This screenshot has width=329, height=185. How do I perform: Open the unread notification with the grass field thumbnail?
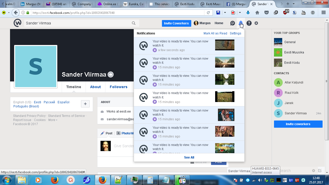(189, 97)
